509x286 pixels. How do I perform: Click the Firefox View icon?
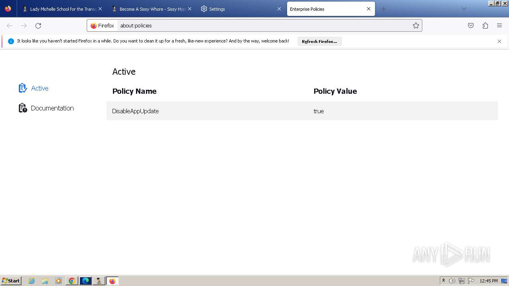[x=8, y=9]
